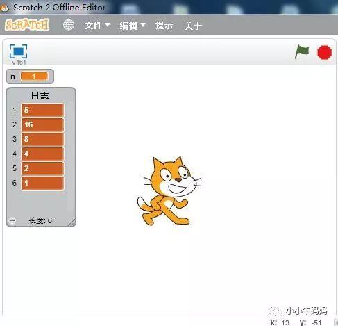Open the language globe menu
The height and width of the screenshot is (326, 338).
click(69, 25)
